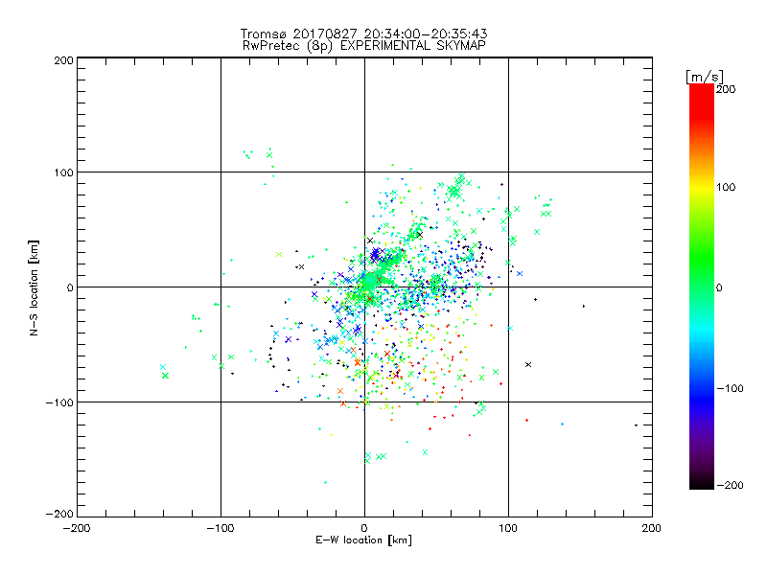Click the x-axis tick label '100' on bottom axis
The height and width of the screenshot is (575, 767).
click(x=508, y=528)
